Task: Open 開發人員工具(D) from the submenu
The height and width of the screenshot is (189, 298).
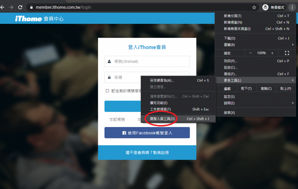Action: tap(178, 119)
